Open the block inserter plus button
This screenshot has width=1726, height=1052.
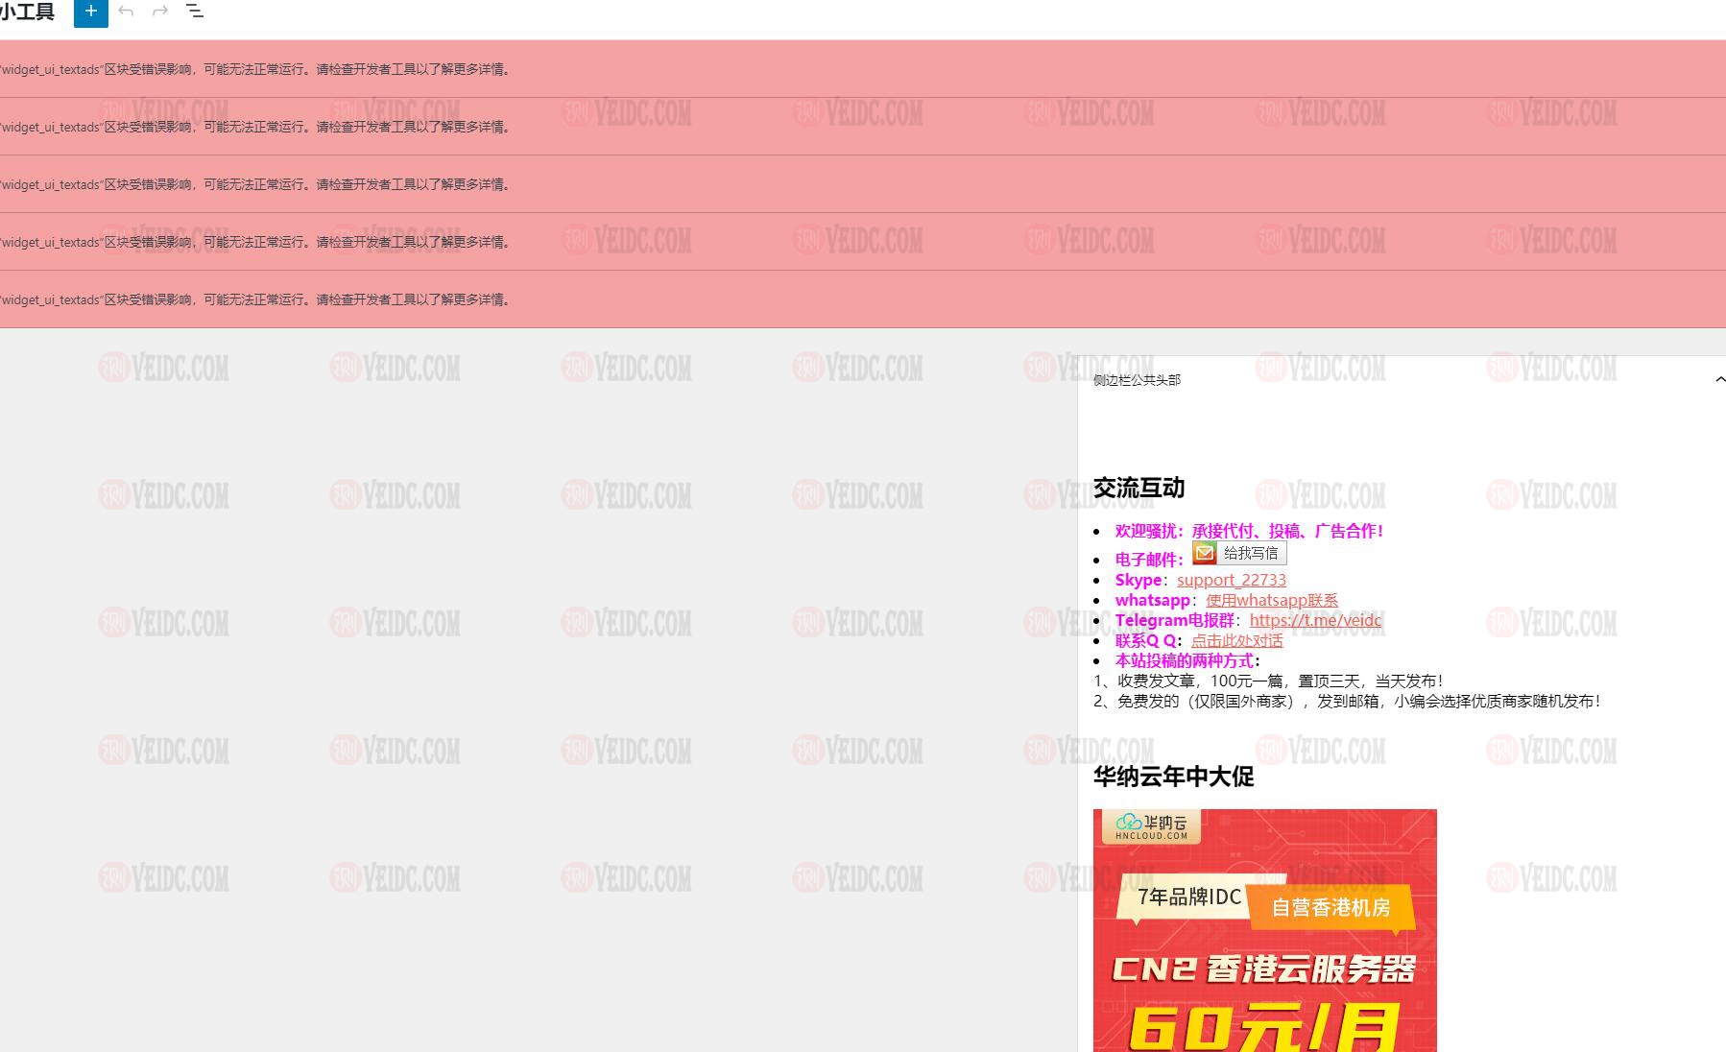coord(90,12)
